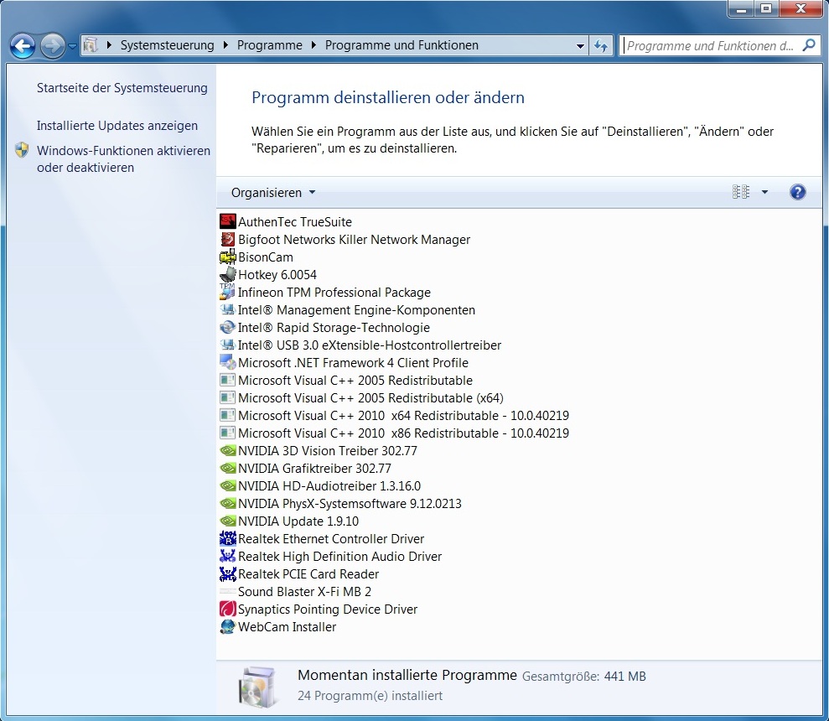
Task: Select Microsoft Visual C++ 2005 Redistributable (x64)
Action: [x=370, y=397]
